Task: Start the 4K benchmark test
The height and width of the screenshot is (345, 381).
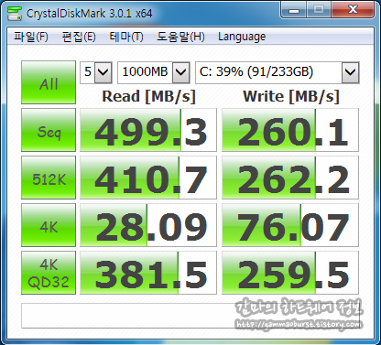Action: click(49, 225)
